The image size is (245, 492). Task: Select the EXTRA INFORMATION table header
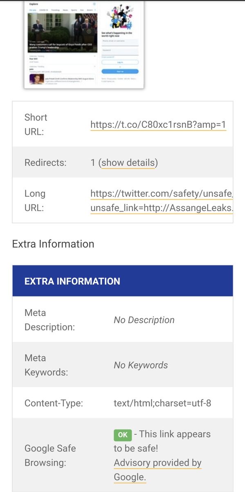pyautogui.click(x=123, y=281)
